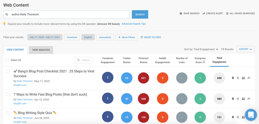
Task: Open the chat support widget
Action: 251,115
